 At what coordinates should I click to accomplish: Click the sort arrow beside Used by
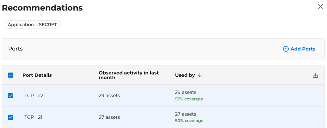(x=200, y=75)
